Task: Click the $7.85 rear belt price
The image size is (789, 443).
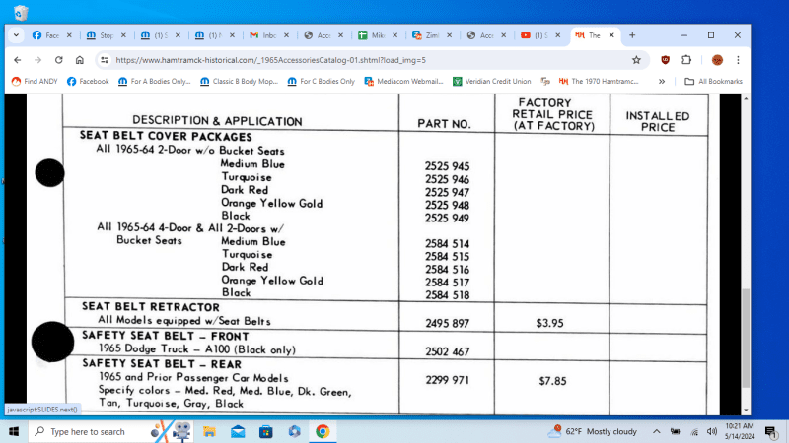Action: pos(552,381)
